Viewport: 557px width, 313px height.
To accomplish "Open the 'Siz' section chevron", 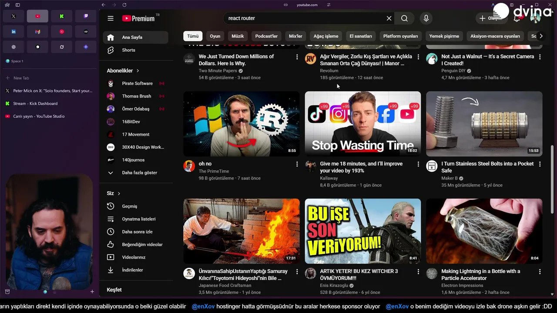I will click(x=119, y=193).
